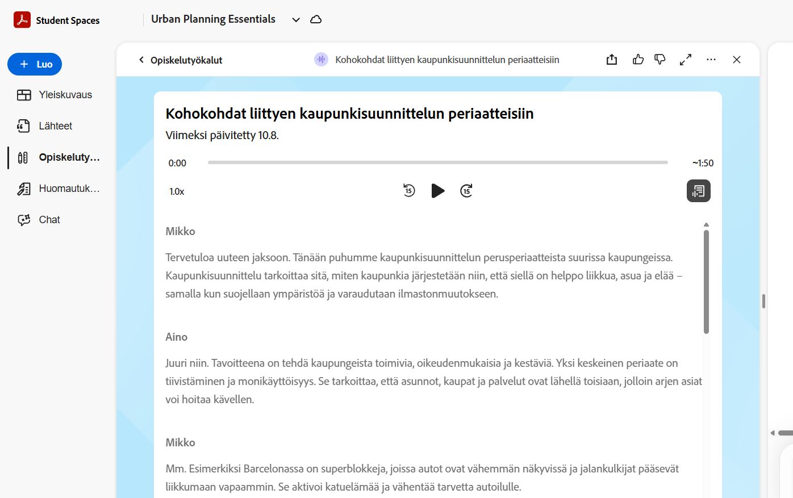Click the Viimeksi päivitetty 10.8. text
793x498 pixels.
click(222, 136)
